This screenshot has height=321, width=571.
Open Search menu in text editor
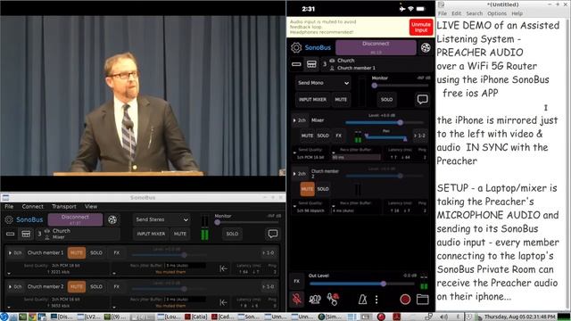point(474,13)
